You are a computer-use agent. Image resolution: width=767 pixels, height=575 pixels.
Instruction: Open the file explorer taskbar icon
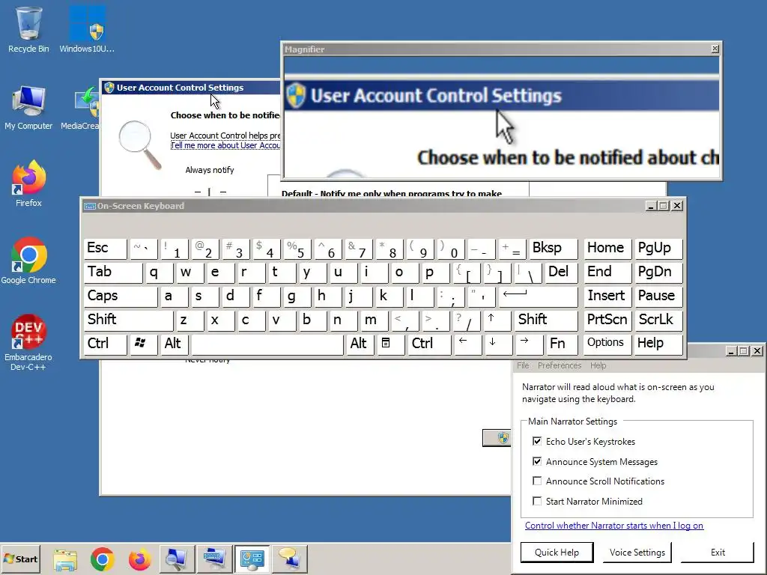click(x=65, y=559)
